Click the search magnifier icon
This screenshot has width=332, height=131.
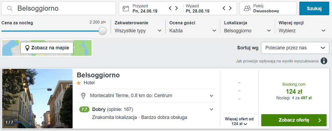coord(10,9)
